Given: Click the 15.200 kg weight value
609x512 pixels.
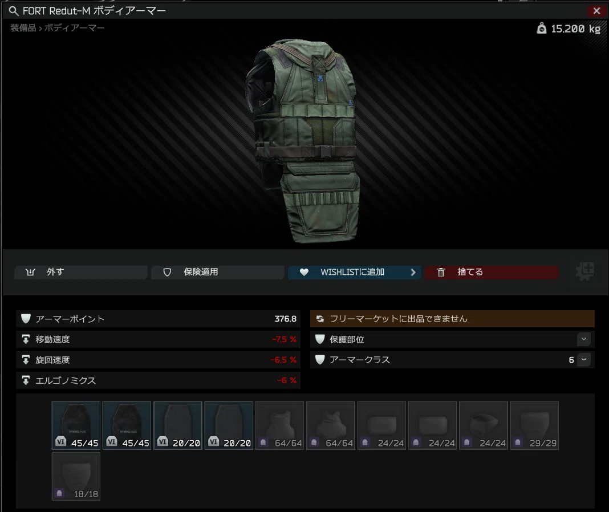Looking at the screenshot, I should [575, 29].
